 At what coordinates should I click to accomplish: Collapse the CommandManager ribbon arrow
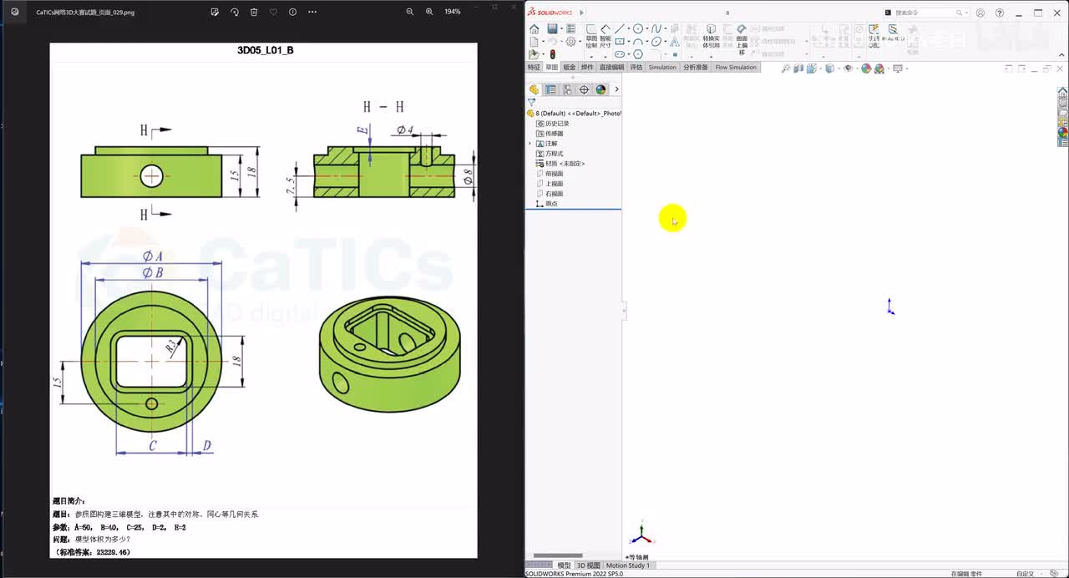[1061, 55]
